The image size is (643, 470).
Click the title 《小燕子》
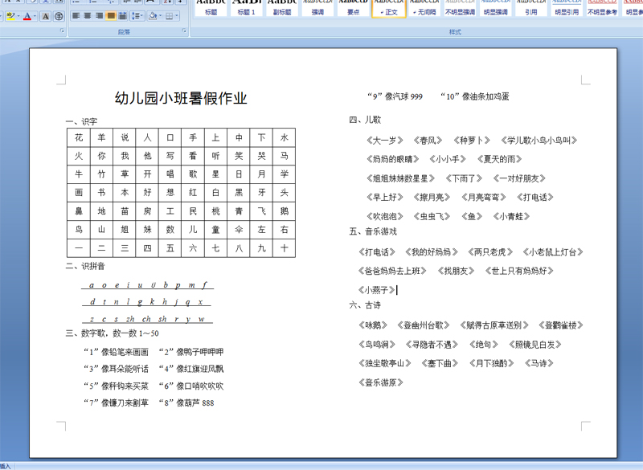376,290
